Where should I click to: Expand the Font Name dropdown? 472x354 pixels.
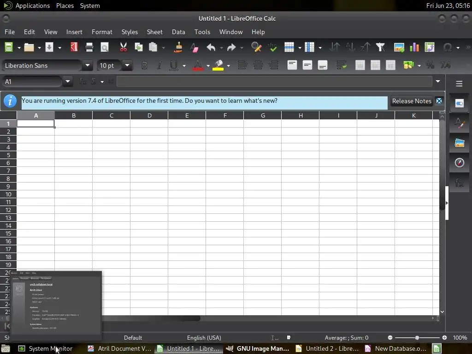click(87, 65)
